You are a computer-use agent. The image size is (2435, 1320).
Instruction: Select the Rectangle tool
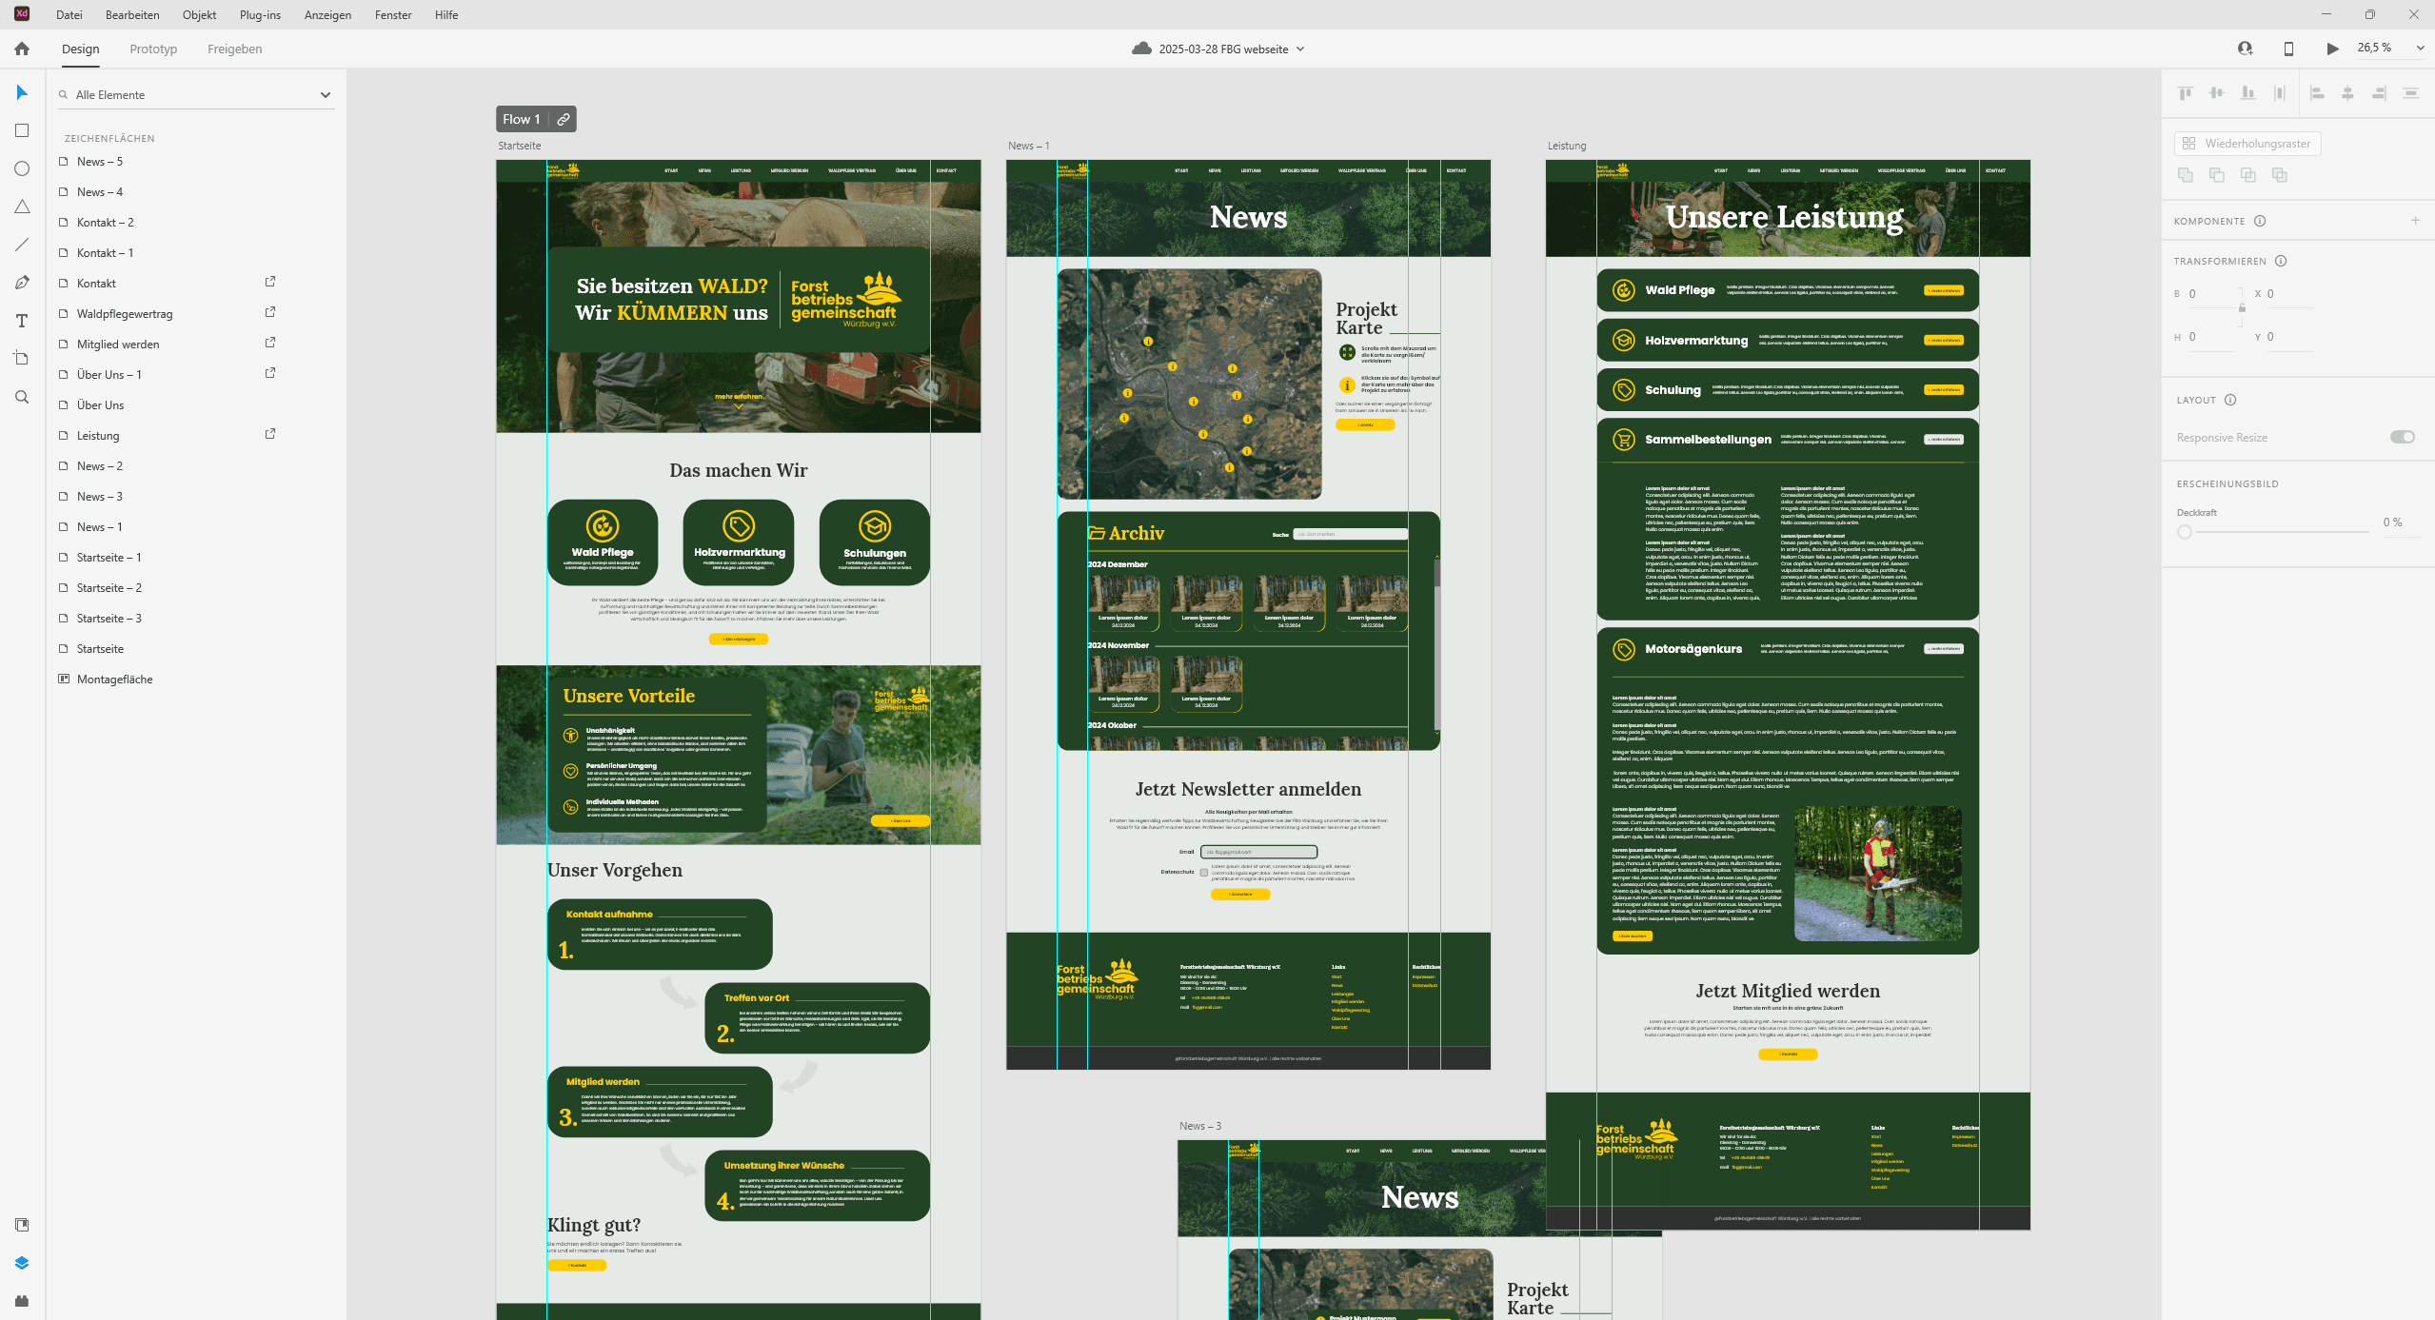coord(22,130)
